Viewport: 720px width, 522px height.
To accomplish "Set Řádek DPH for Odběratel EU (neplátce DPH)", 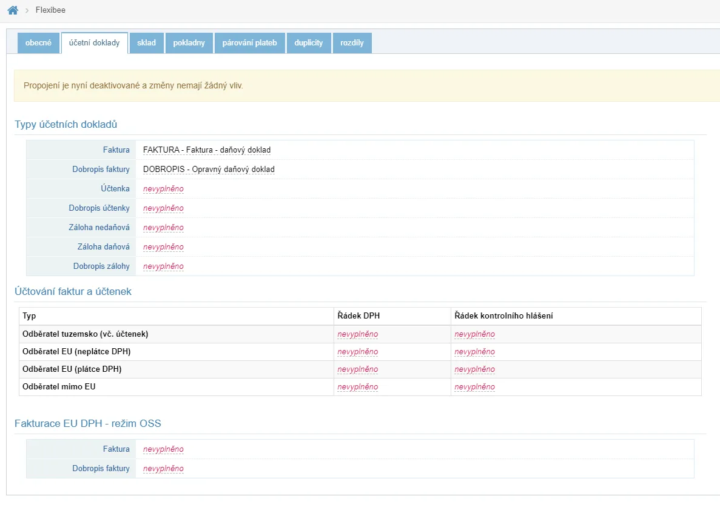I will point(358,351).
